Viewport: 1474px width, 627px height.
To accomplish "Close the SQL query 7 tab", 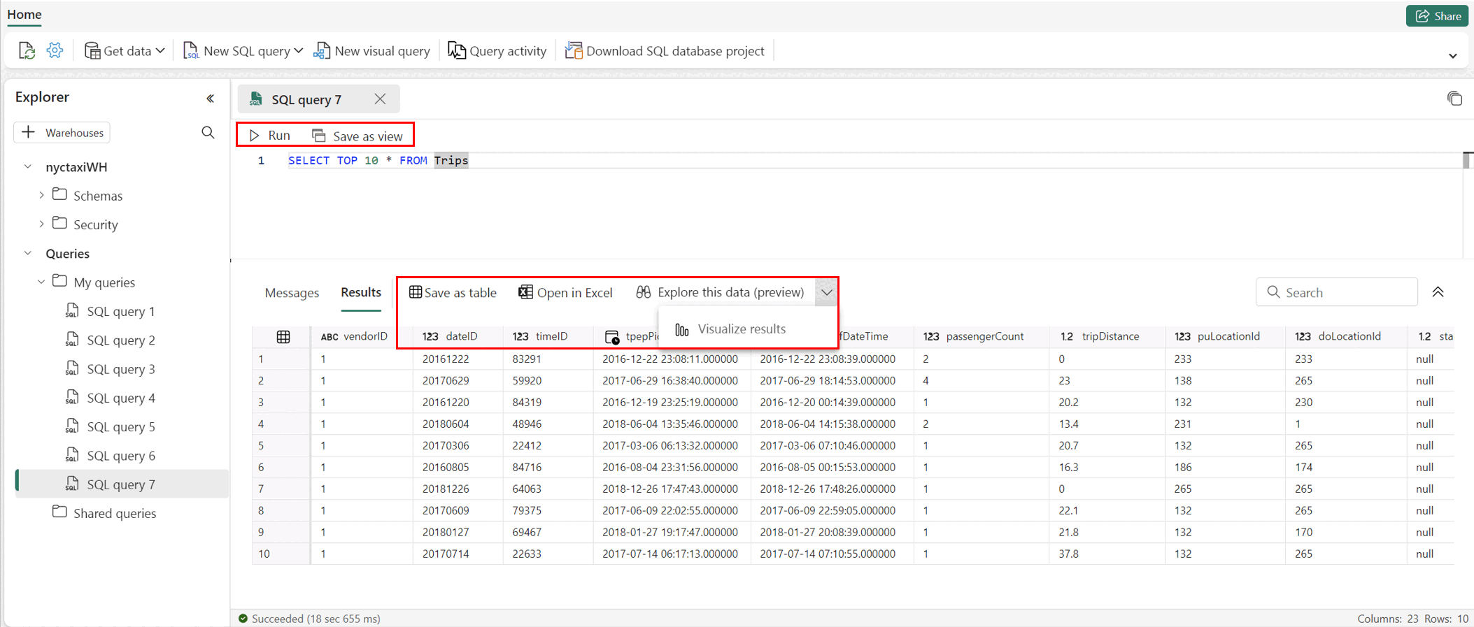I will click(x=380, y=99).
